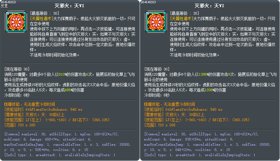Viewport: 280px width, 161px height.
Task: Click the right panel title 灭邪火:天VI
Action: pyautogui.click(x=209, y=6)
